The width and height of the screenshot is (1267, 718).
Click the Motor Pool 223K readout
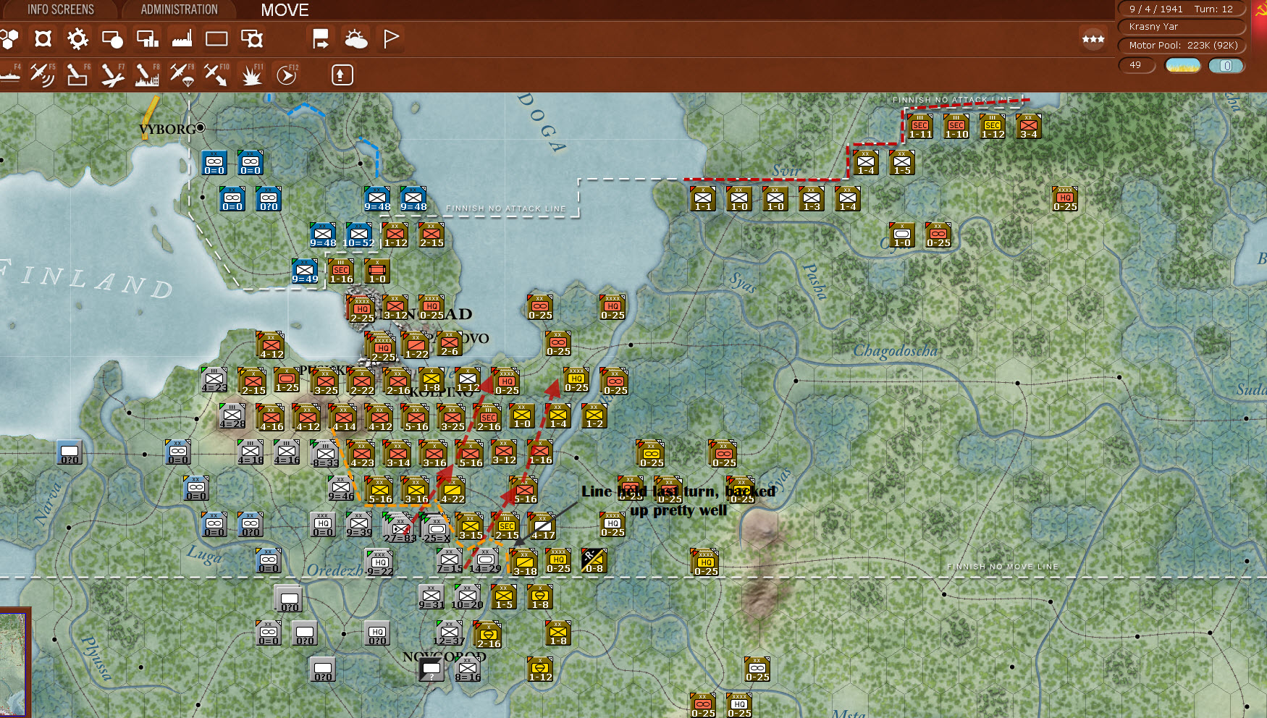point(1181,45)
